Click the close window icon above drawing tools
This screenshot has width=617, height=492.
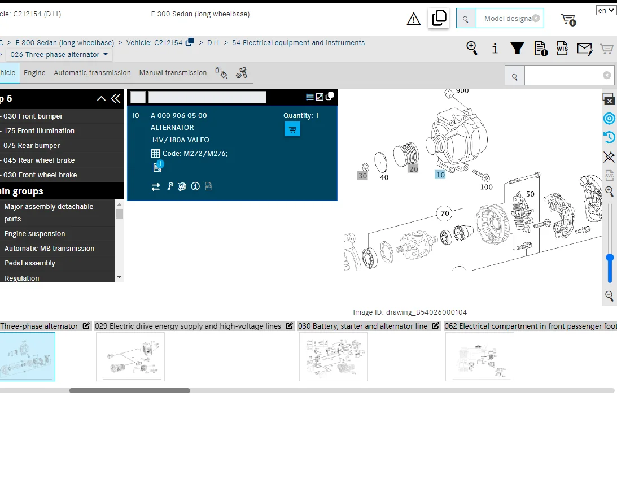609,99
